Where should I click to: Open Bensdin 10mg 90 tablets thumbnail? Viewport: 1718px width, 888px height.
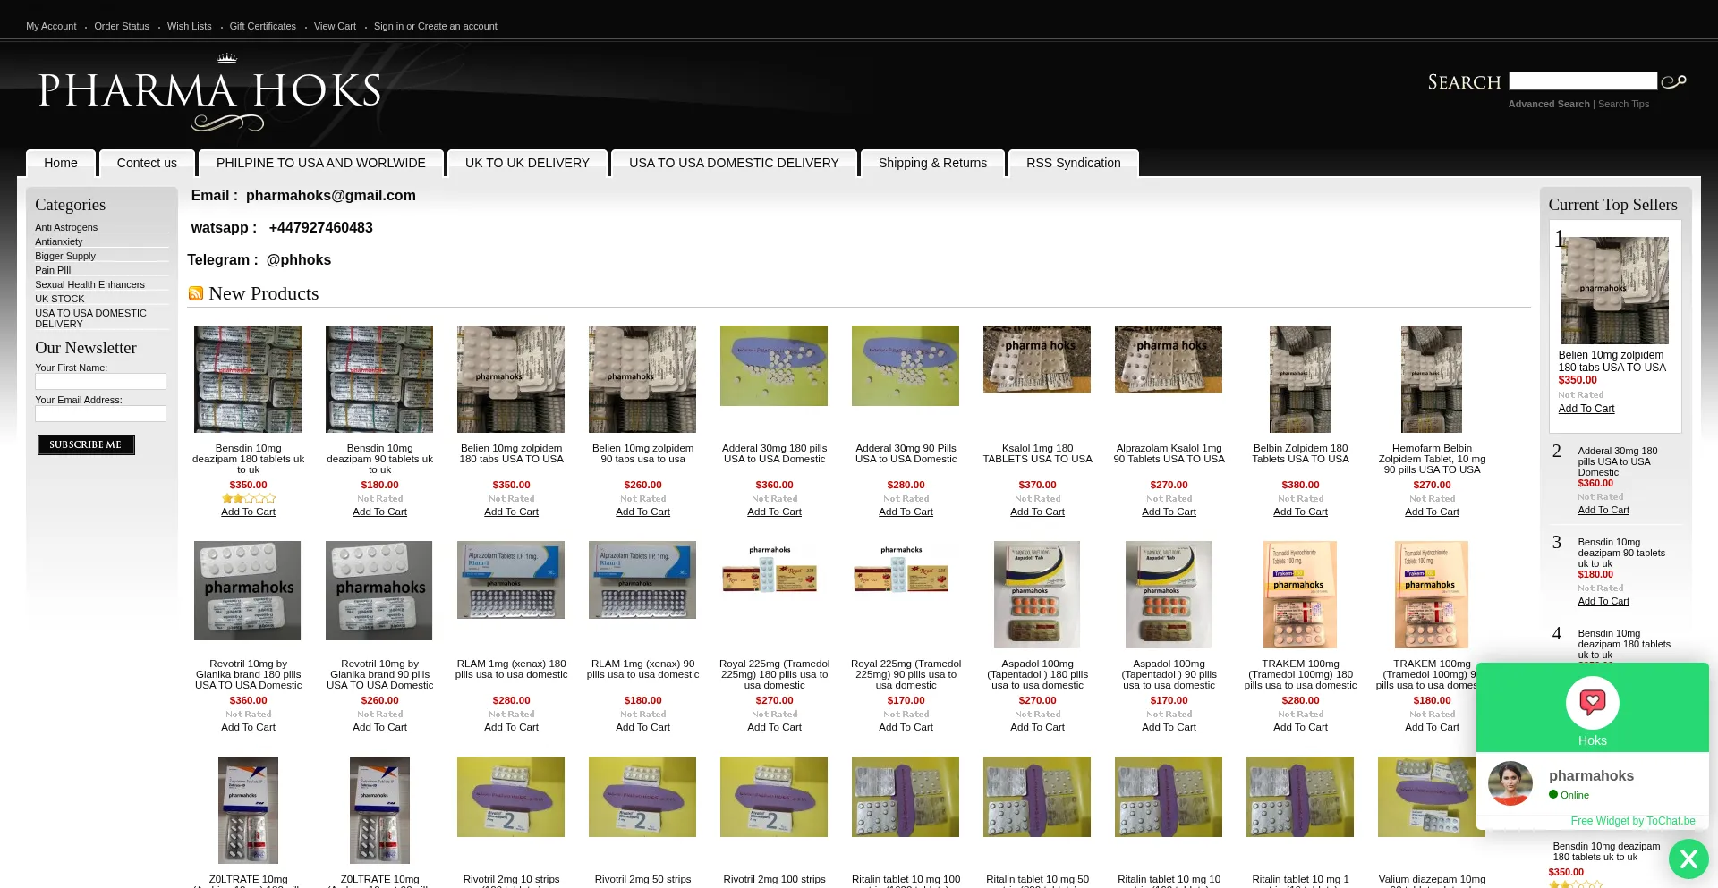379,379
